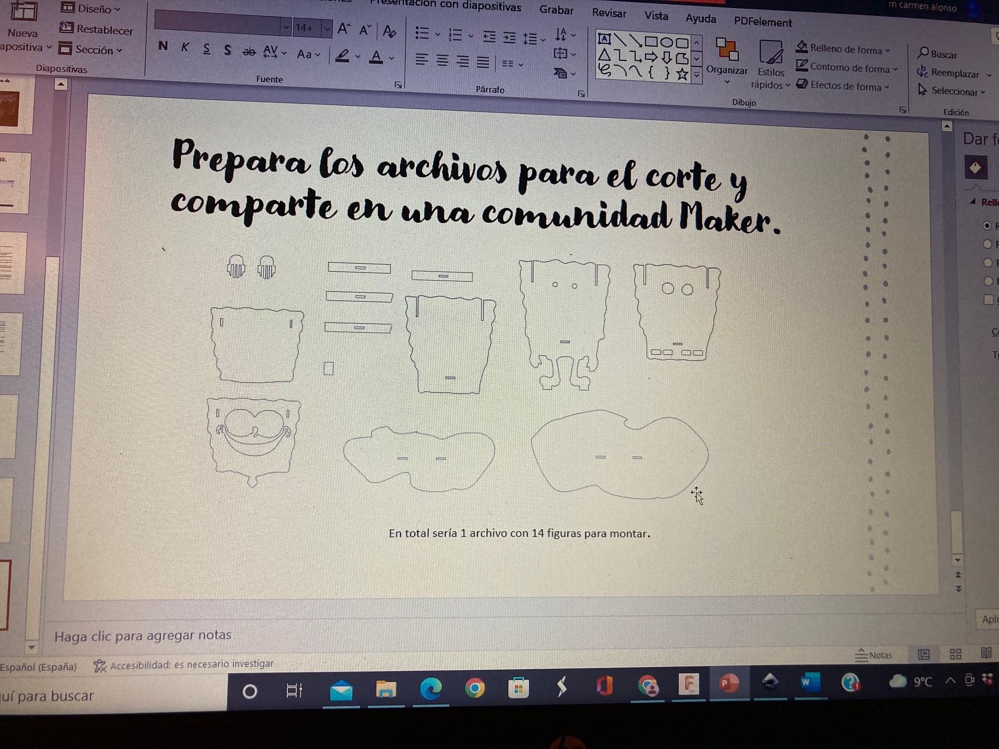
Task: Open Estilos rápidos quick styles
Action: [771, 64]
